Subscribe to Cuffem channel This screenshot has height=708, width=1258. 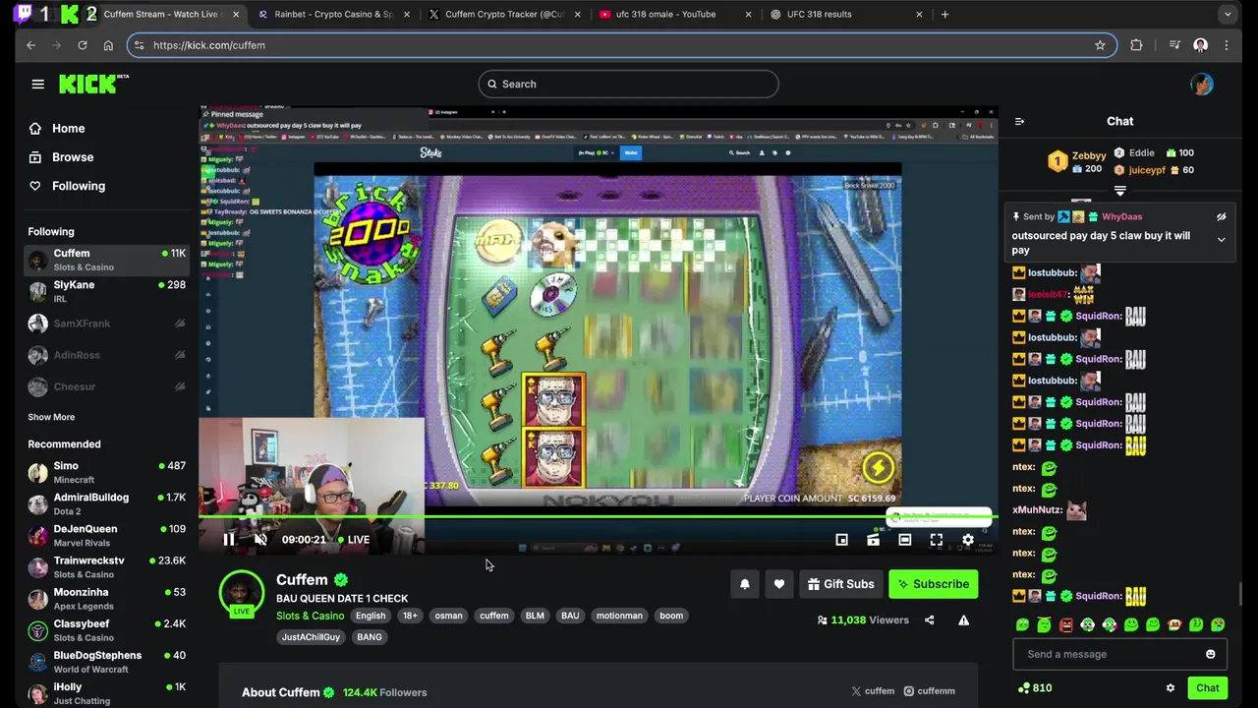(933, 584)
